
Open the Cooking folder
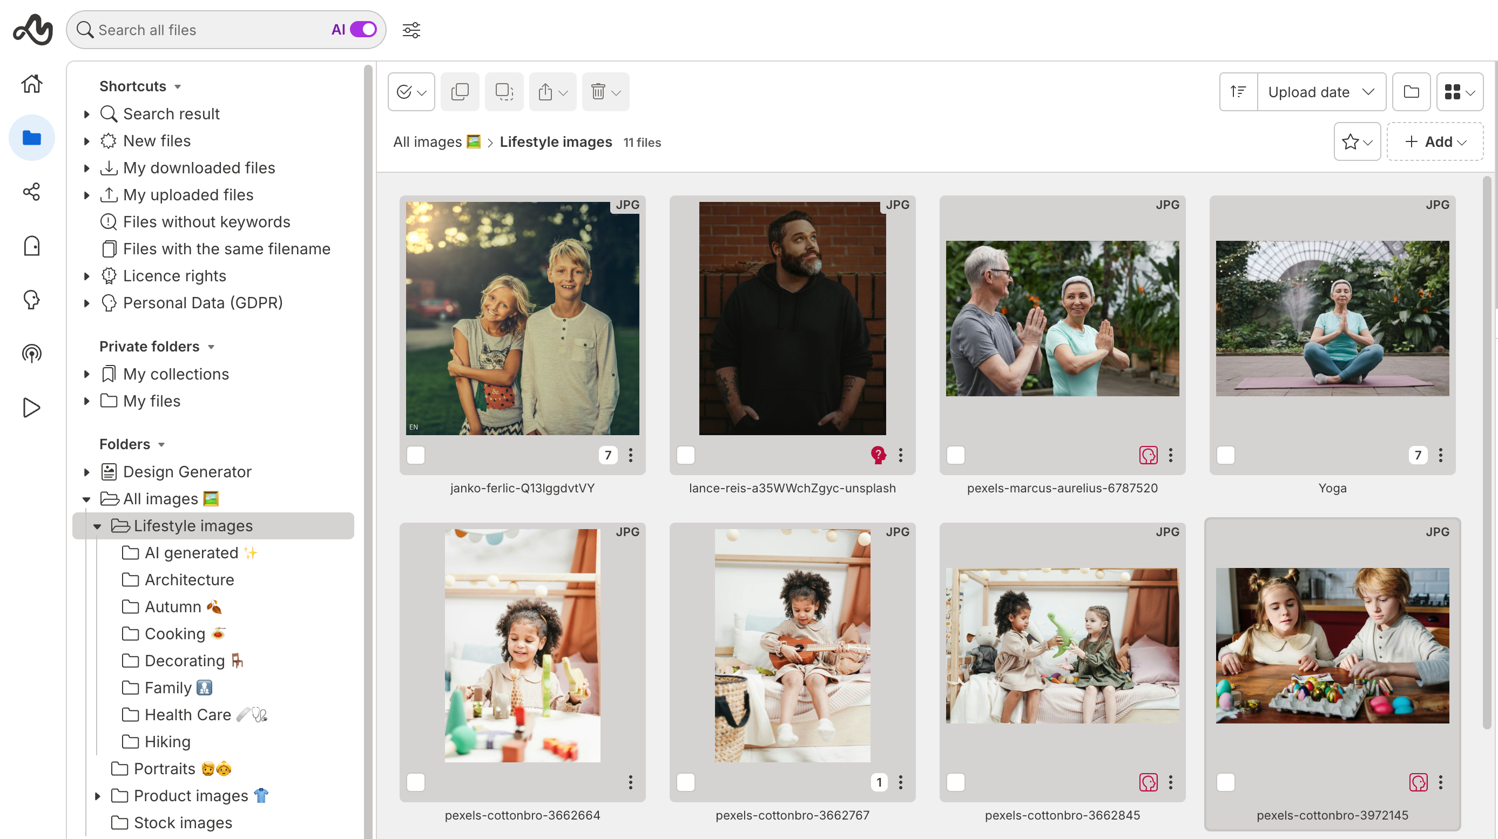click(x=174, y=634)
